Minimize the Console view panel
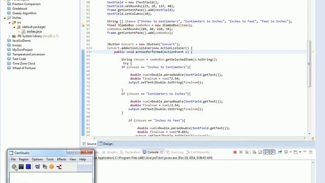The width and height of the screenshot is (325, 183). 305,152
